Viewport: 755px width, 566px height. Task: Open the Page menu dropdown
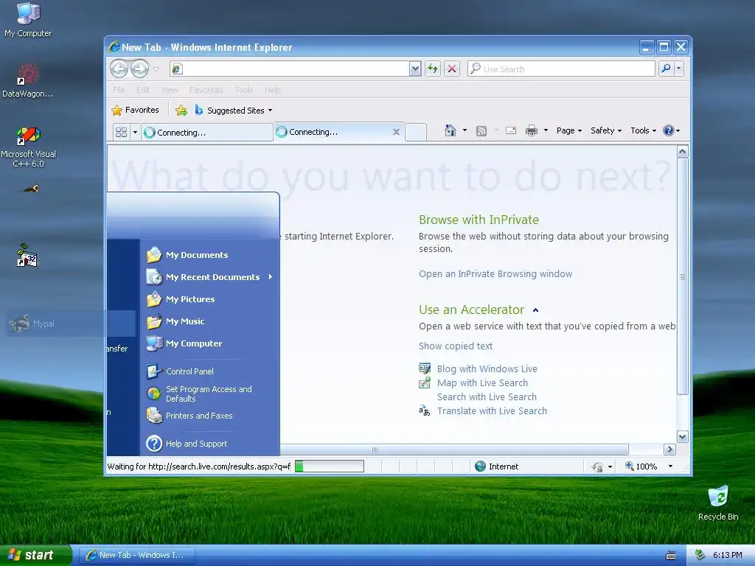(569, 130)
